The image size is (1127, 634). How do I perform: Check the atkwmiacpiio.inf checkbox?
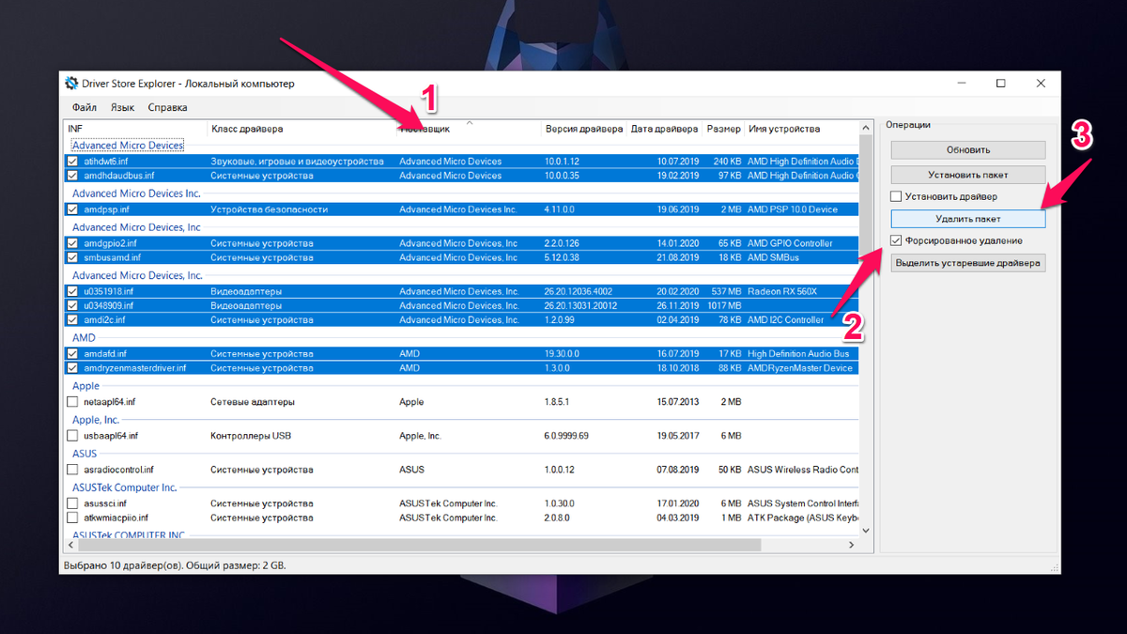click(x=73, y=518)
